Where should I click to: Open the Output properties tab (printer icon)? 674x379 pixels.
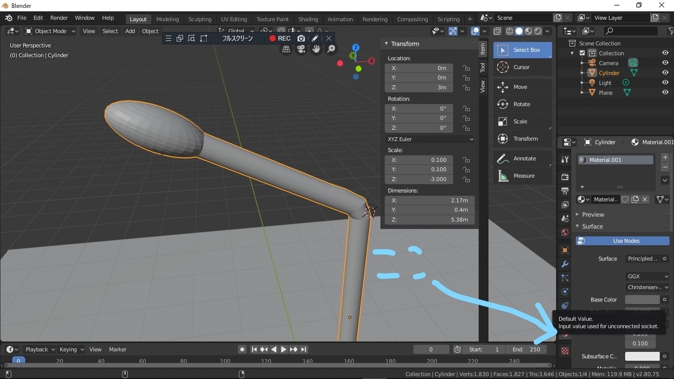565,191
